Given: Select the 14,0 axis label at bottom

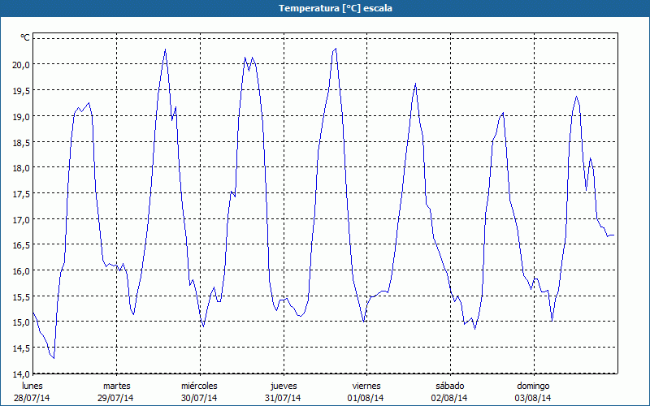Looking at the screenshot, I should [20, 374].
